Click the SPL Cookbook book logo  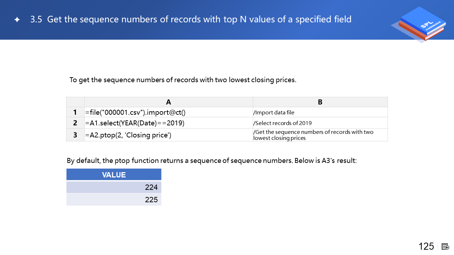[x=419, y=25]
